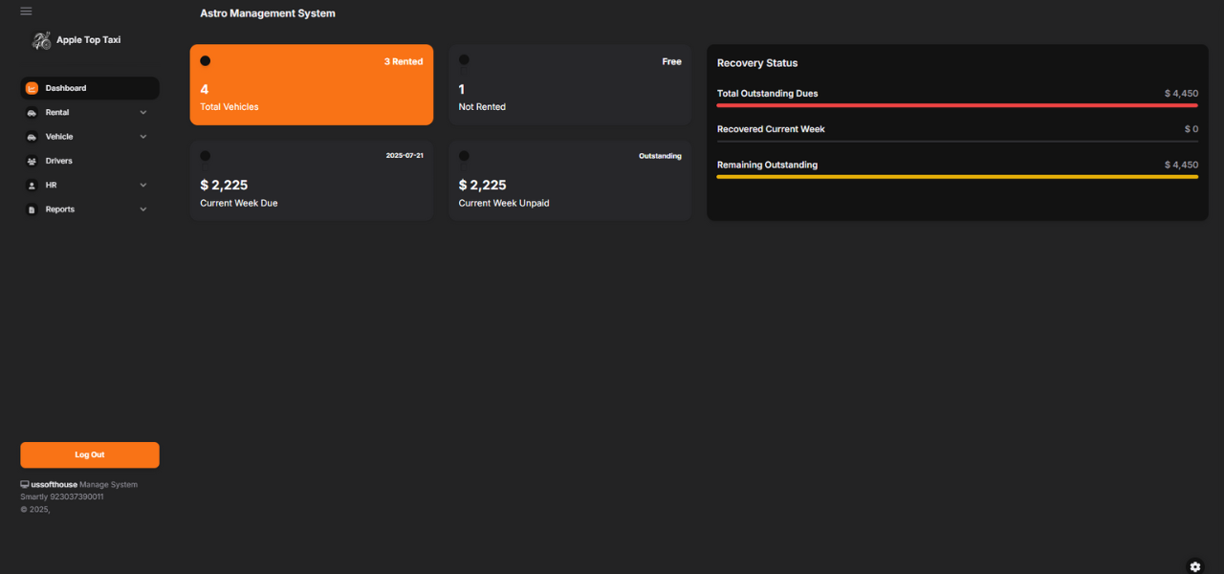This screenshot has height=574, width=1224.
Task: Expand the Vehicle menu chevron
Action: [143, 137]
